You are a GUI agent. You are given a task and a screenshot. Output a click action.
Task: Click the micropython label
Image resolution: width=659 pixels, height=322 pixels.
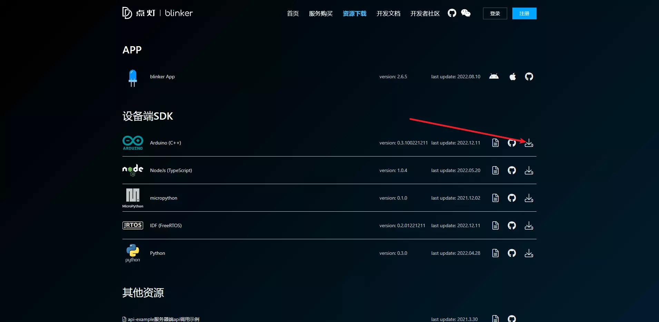pyautogui.click(x=164, y=198)
